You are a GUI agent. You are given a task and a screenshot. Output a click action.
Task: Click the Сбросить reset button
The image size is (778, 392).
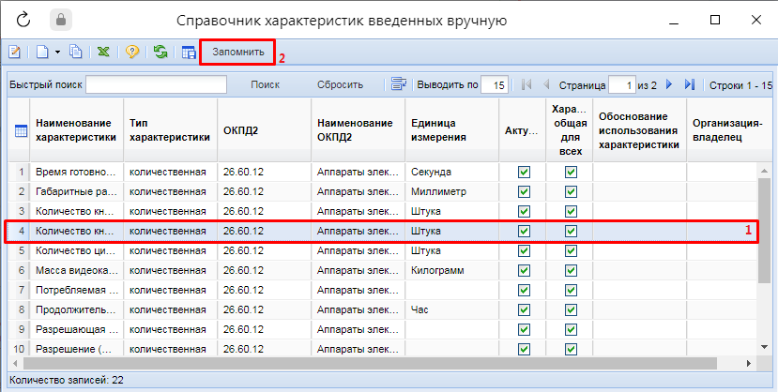pos(340,84)
